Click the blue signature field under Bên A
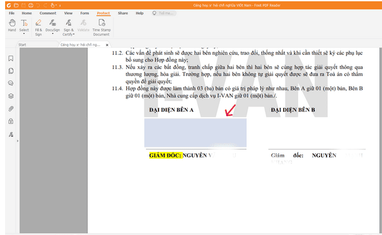The height and width of the screenshot is (235, 382). point(195,133)
